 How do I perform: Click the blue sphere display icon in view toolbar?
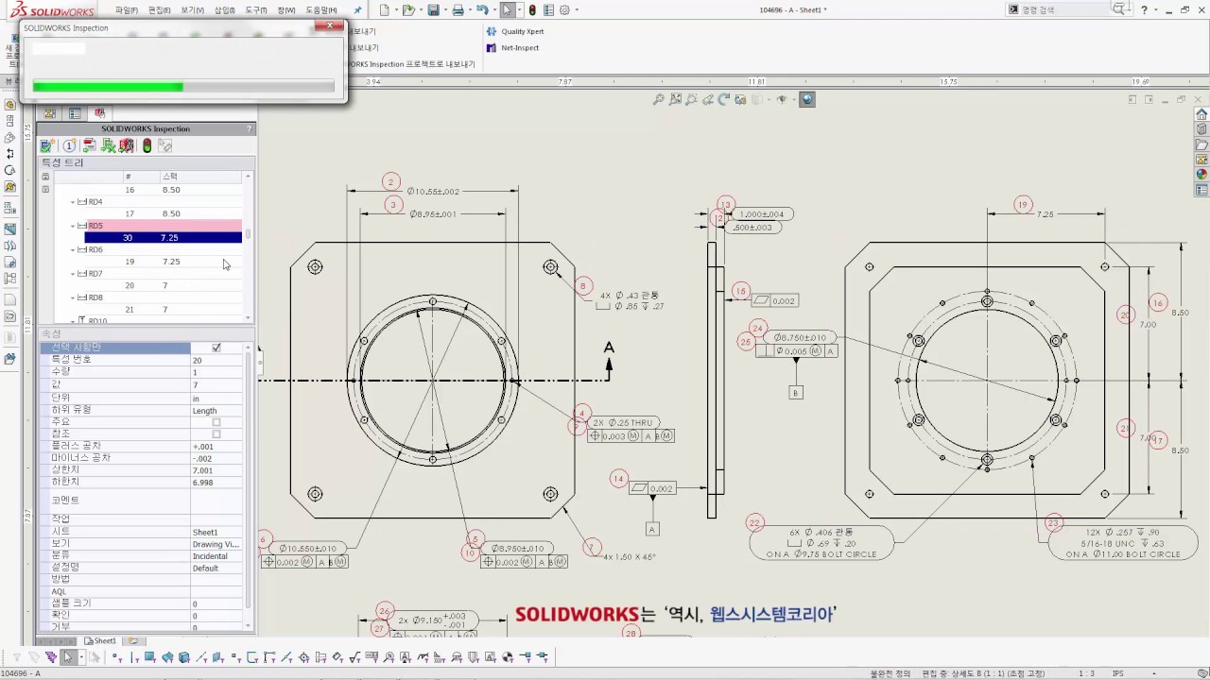tap(807, 99)
